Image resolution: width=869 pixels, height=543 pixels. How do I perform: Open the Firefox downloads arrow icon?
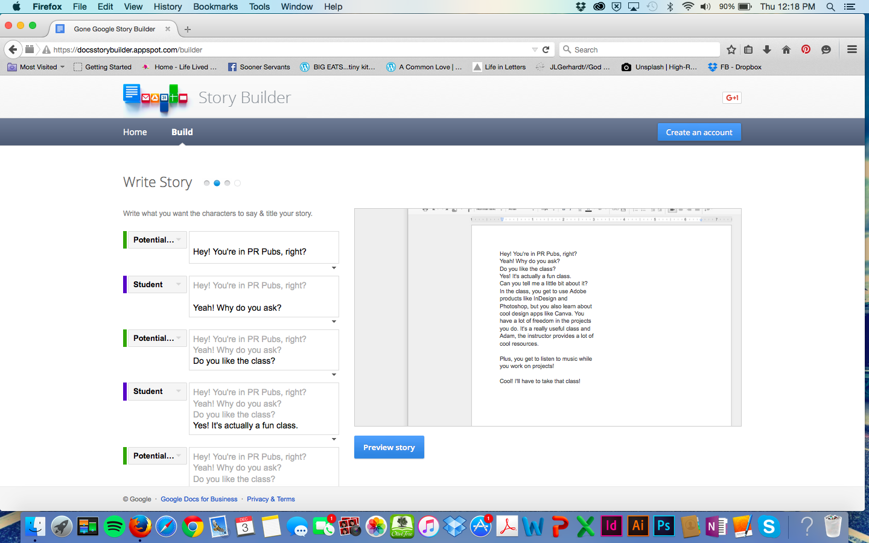[x=767, y=49]
